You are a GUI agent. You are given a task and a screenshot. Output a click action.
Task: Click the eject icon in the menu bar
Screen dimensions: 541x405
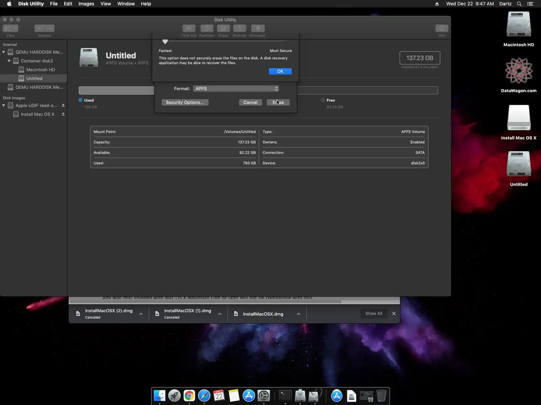pos(437,4)
